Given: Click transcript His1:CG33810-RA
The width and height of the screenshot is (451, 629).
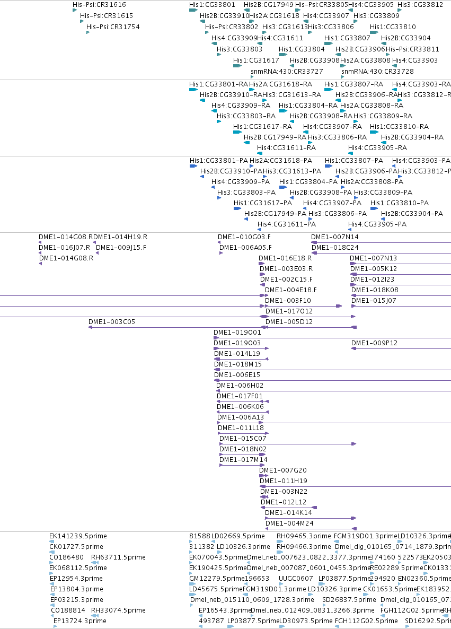Looking at the screenshot, I should click(399, 127).
